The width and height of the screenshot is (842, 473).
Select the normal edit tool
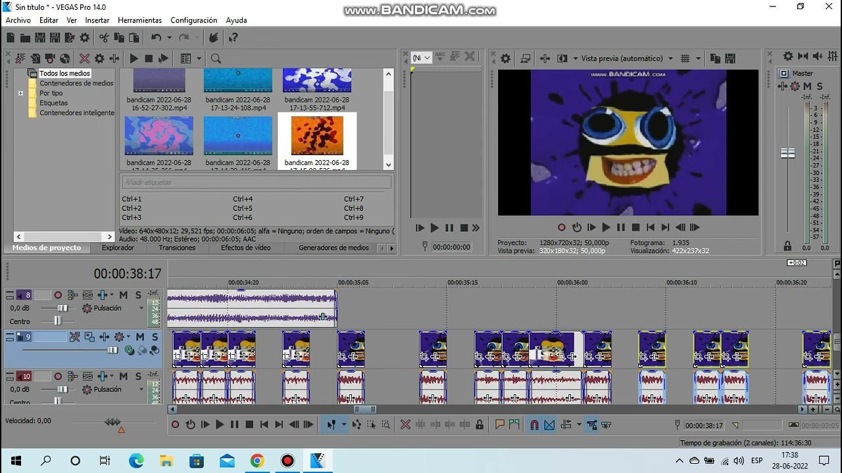(332, 424)
